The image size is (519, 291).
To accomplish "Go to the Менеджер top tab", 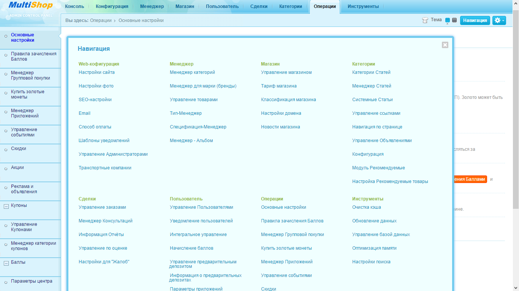I will 152,6.
